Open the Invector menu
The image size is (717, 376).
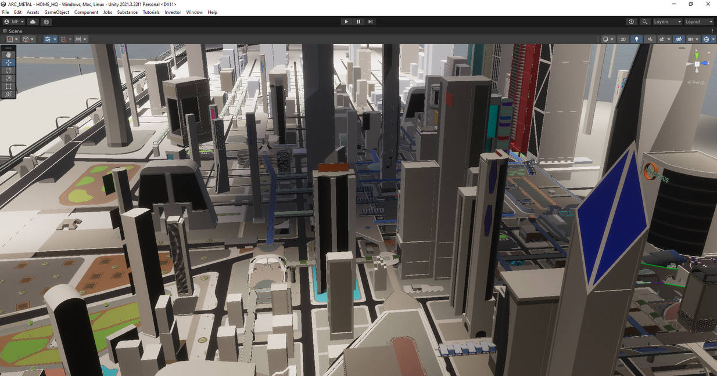pos(173,12)
